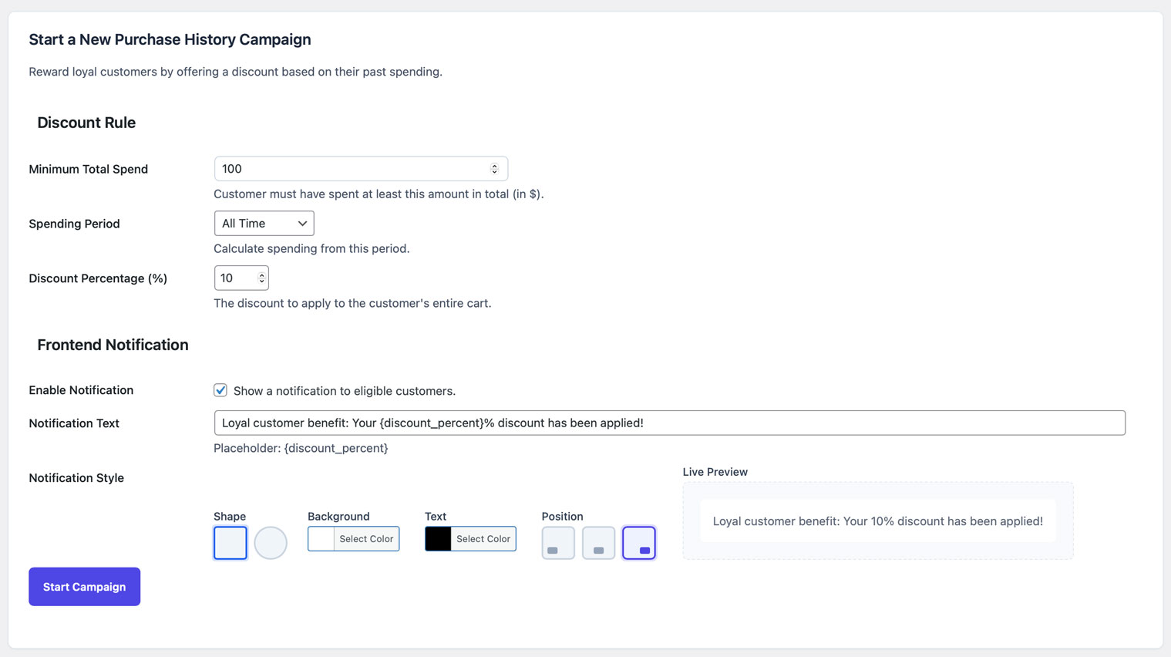Decrease Minimum Total Spend with down arrow

click(x=495, y=172)
